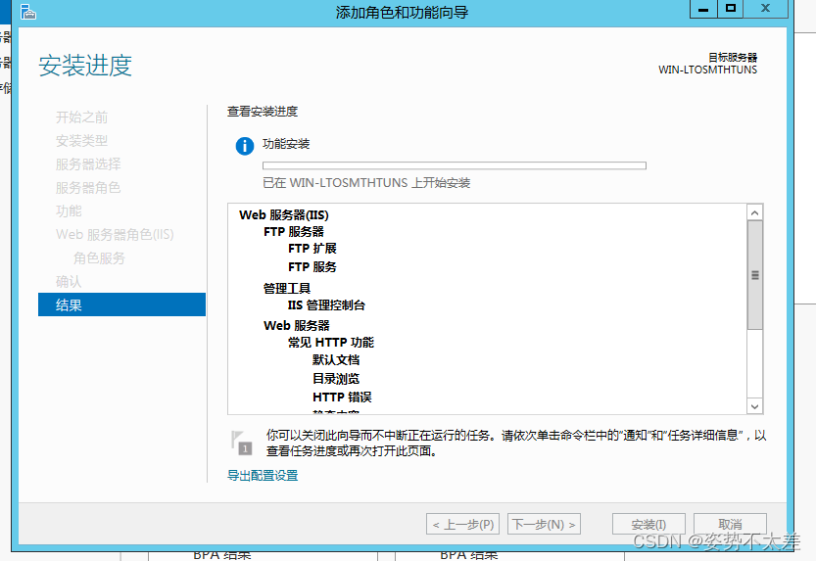Viewport: 816px width, 561px height.
Task: Click the FTP 服务 entry
Action: pos(312,266)
